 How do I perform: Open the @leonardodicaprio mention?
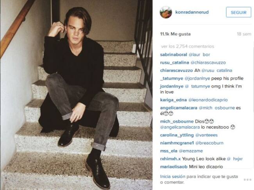click(x=208, y=100)
